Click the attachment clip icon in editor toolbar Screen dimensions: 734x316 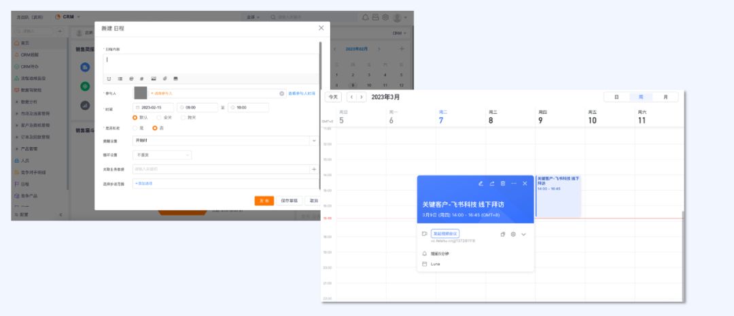coord(164,79)
